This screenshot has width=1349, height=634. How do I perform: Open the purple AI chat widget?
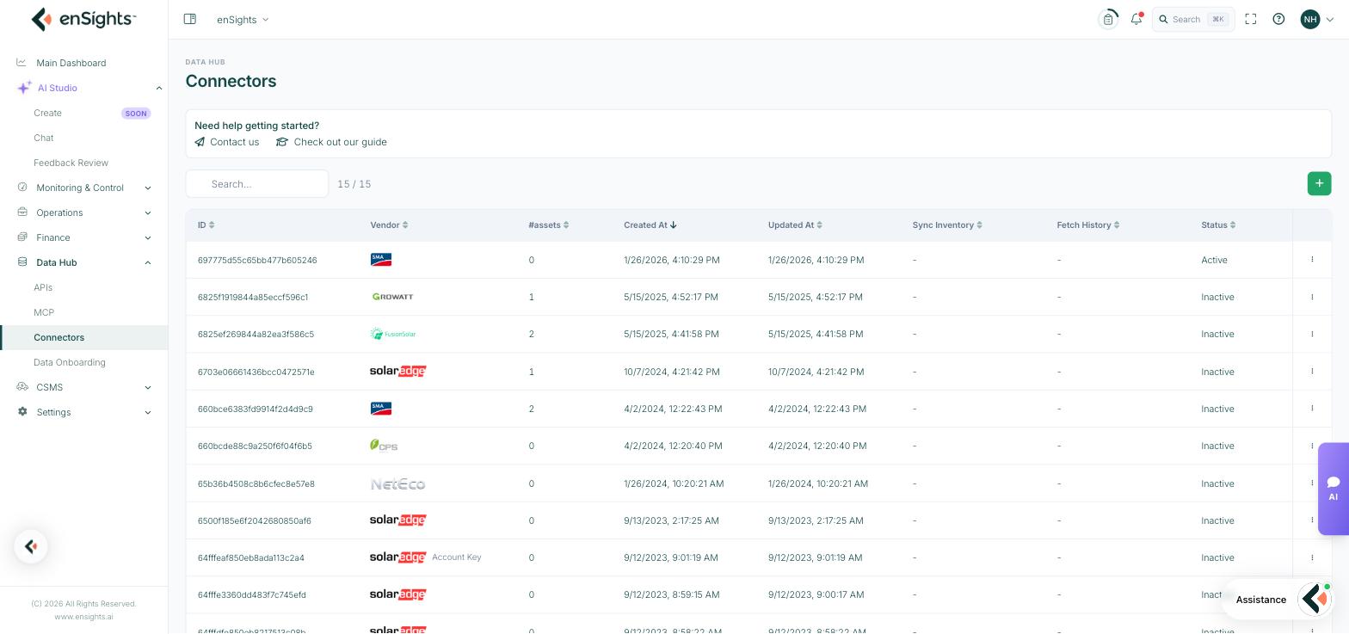pyautogui.click(x=1334, y=489)
